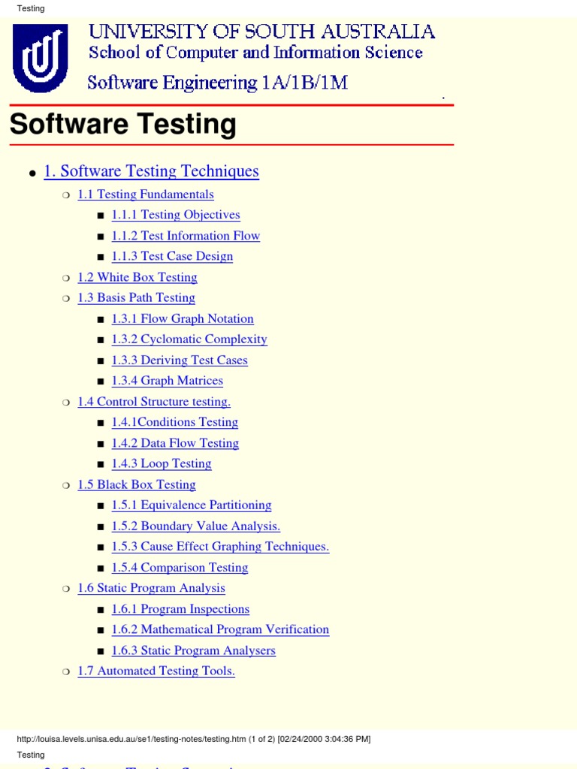
Task: Open 1.6.2 Mathematical Program Verification
Action: point(220,630)
